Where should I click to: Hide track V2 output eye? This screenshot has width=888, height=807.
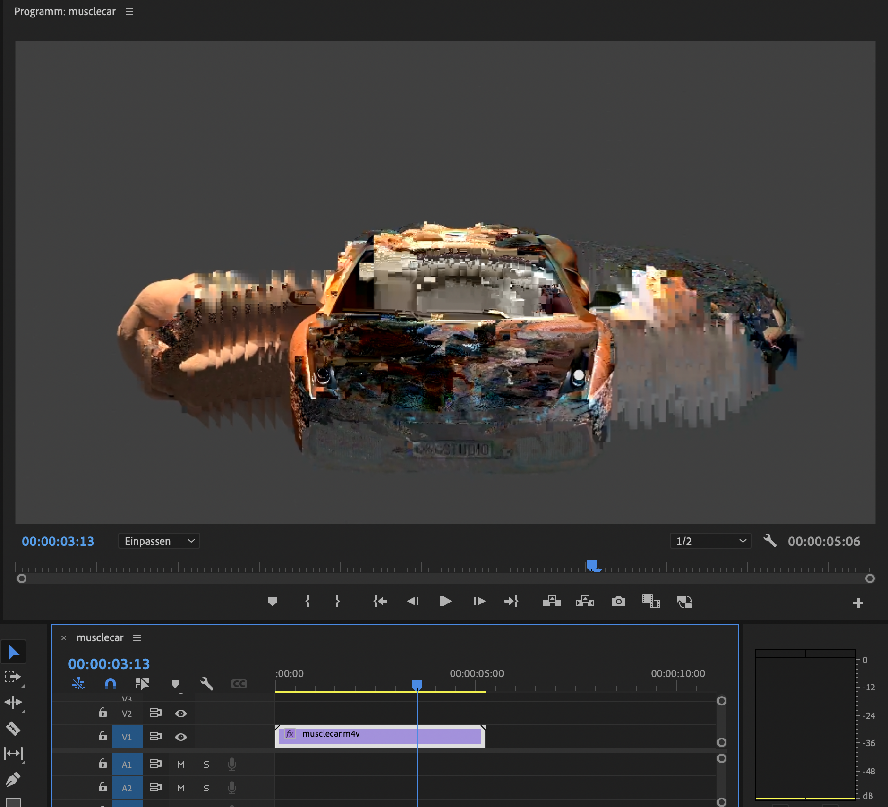click(x=181, y=714)
